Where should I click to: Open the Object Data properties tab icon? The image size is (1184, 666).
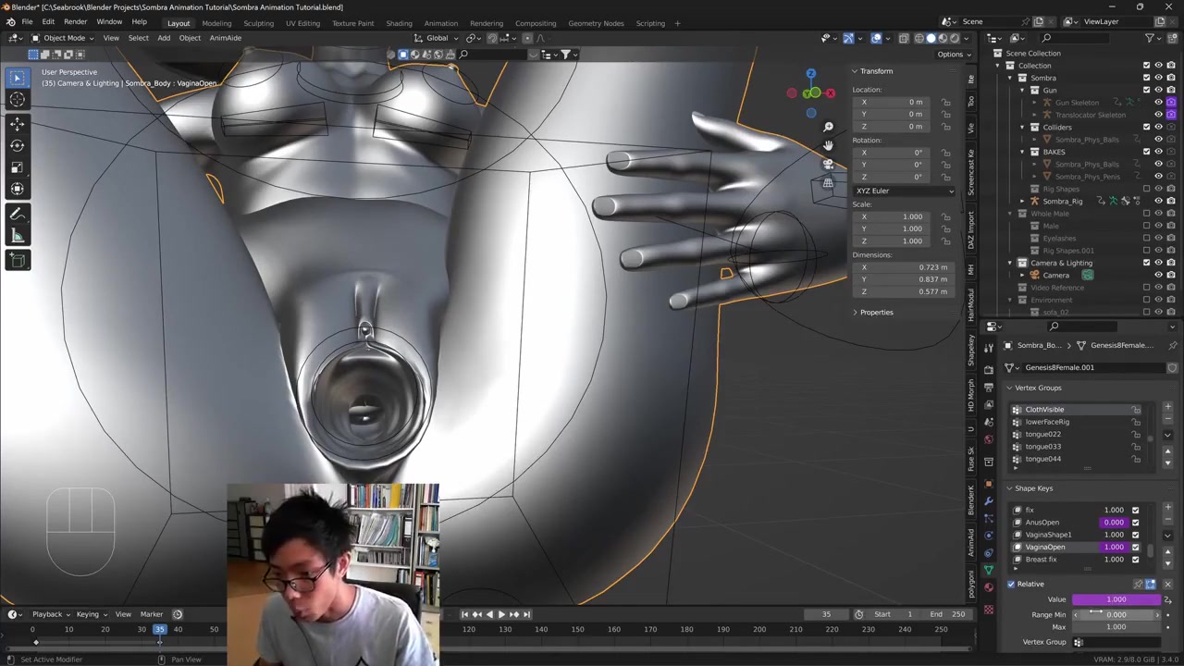(x=989, y=570)
